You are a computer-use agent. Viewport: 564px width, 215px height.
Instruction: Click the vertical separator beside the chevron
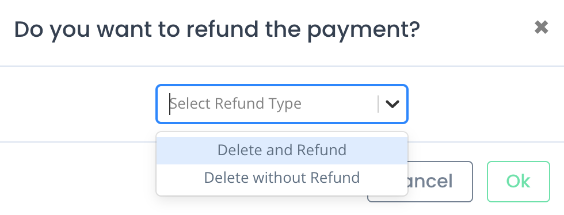click(378, 104)
